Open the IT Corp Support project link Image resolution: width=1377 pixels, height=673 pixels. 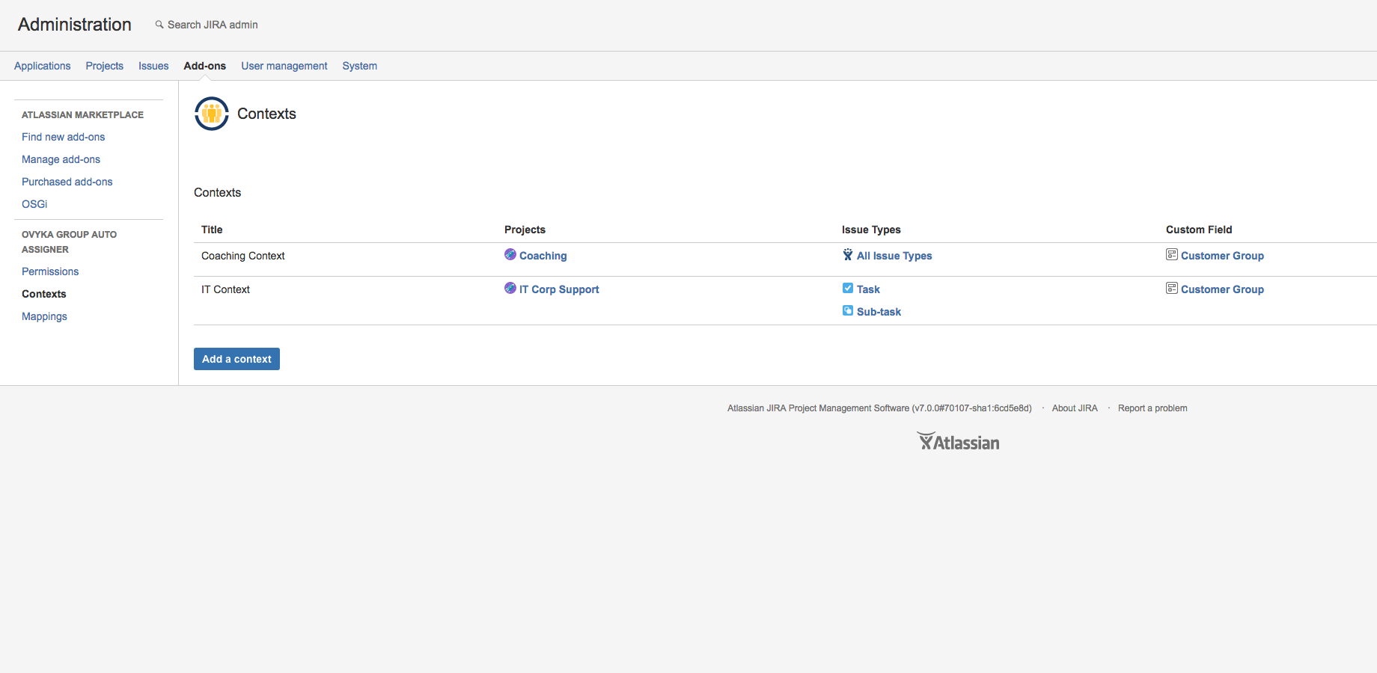click(x=559, y=289)
